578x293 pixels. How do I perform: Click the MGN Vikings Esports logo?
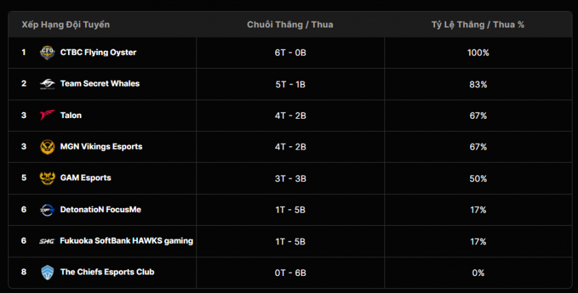(x=47, y=147)
